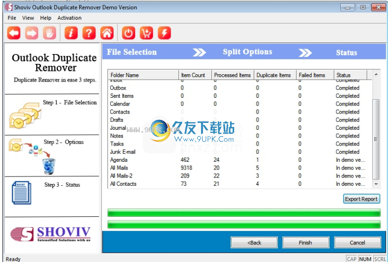Click item count 462 for Agenda
The width and height of the screenshot is (388, 262).
pos(185,160)
